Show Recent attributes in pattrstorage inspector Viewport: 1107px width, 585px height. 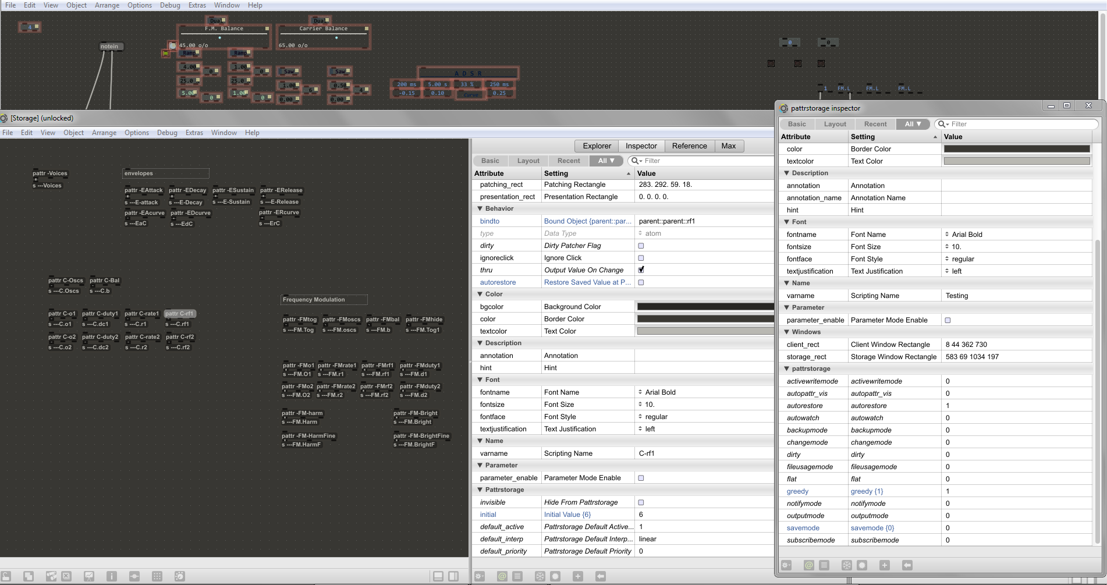pyautogui.click(x=875, y=124)
